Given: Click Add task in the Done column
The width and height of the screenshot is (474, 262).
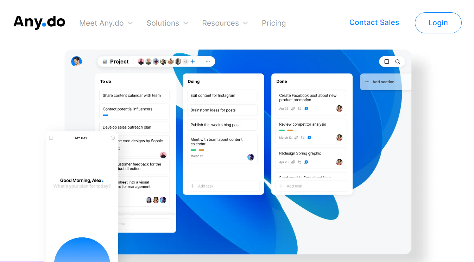Looking at the screenshot, I should (x=312, y=186).
